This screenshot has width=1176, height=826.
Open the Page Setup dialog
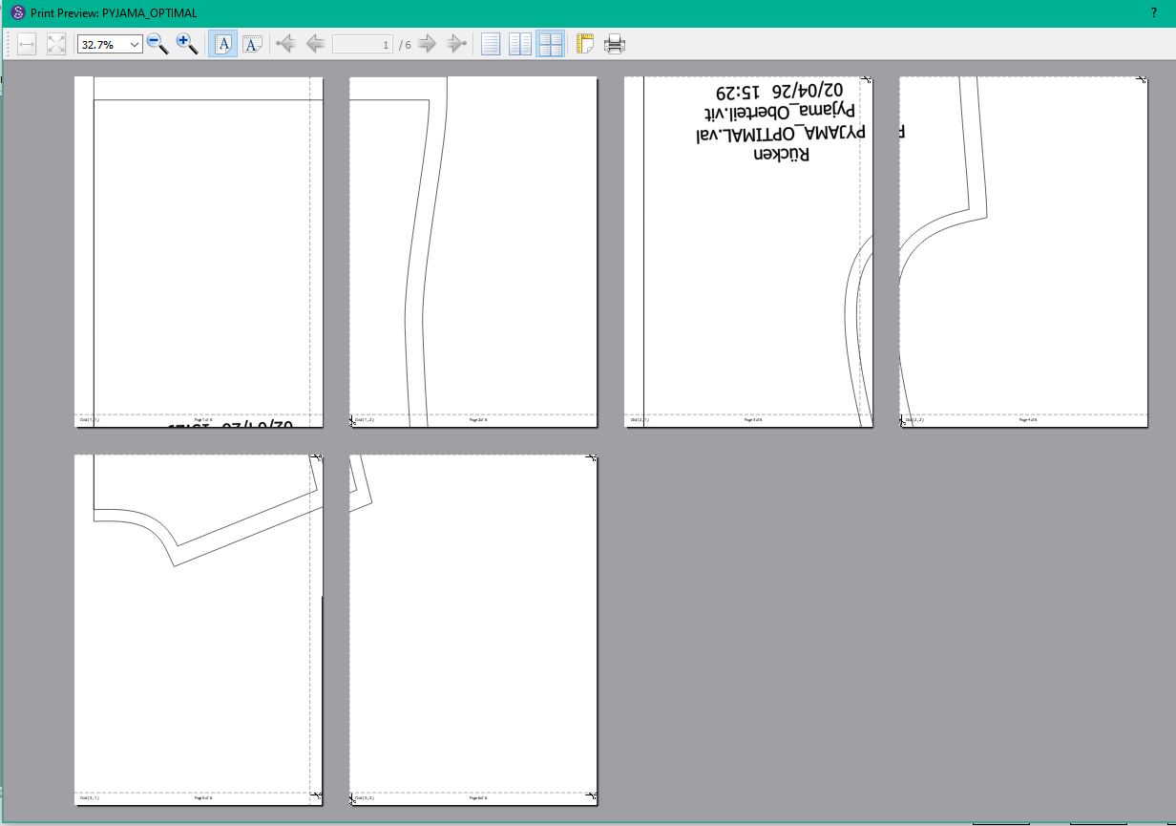(585, 44)
